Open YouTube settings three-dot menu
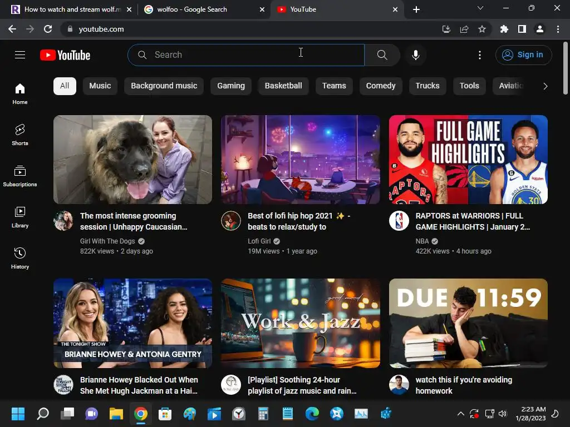Image resolution: width=570 pixels, height=427 pixels. coord(479,55)
